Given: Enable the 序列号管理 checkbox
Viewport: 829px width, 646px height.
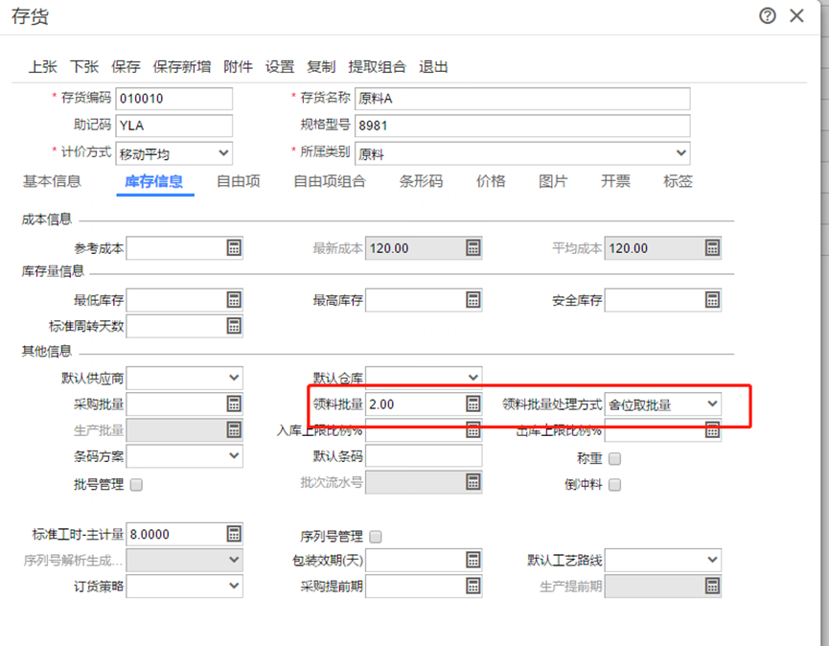Looking at the screenshot, I should pos(376,537).
